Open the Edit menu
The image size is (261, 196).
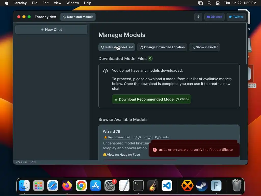(x=45, y=3)
